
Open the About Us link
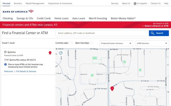[126, 3]
